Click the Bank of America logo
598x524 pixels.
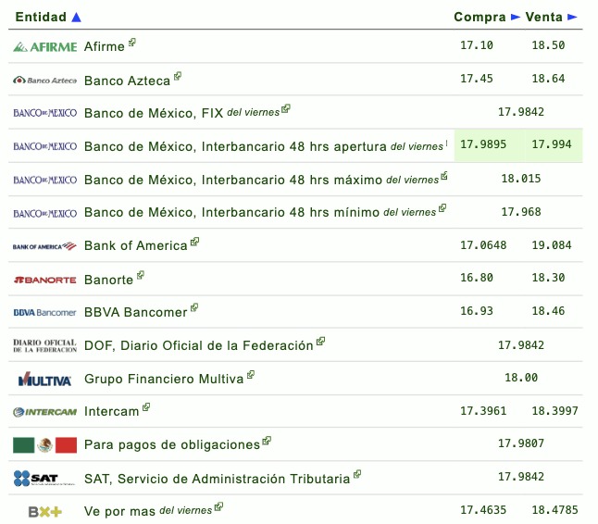[x=45, y=246]
